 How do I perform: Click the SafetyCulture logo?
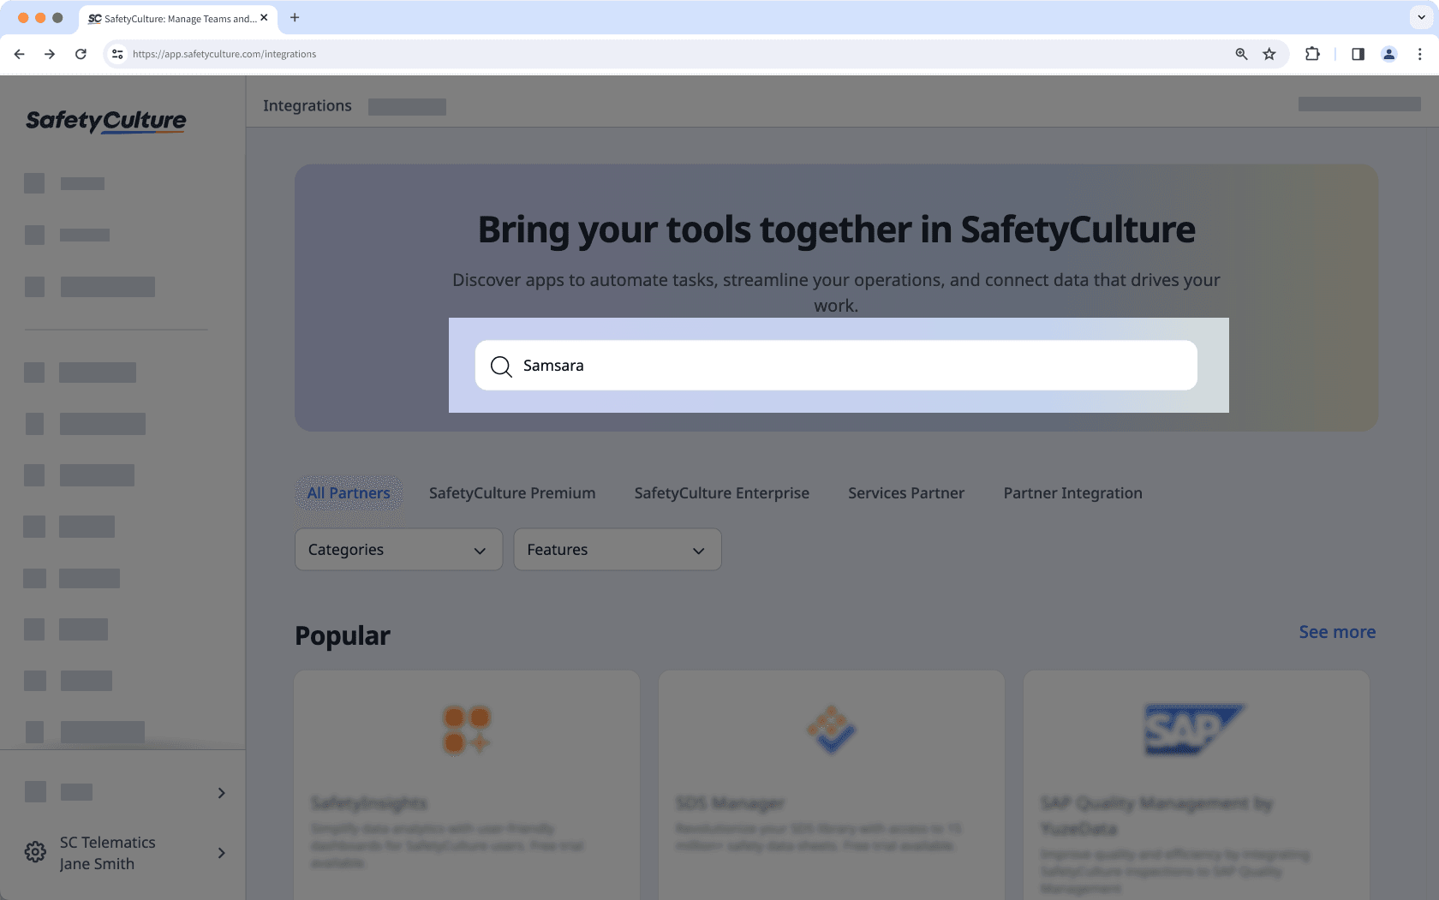click(104, 122)
